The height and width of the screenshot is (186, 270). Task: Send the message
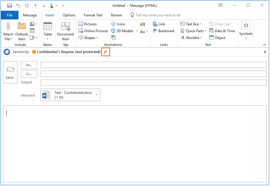pyautogui.click(x=10, y=72)
